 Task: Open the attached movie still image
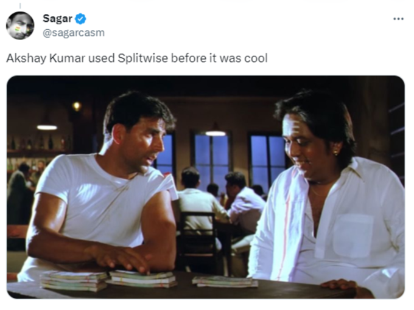point(205,187)
